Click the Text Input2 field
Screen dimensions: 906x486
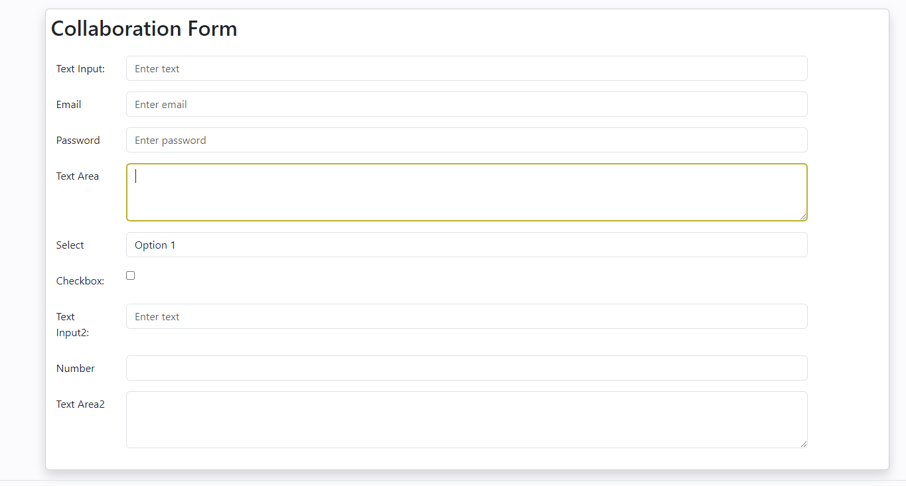466,316
